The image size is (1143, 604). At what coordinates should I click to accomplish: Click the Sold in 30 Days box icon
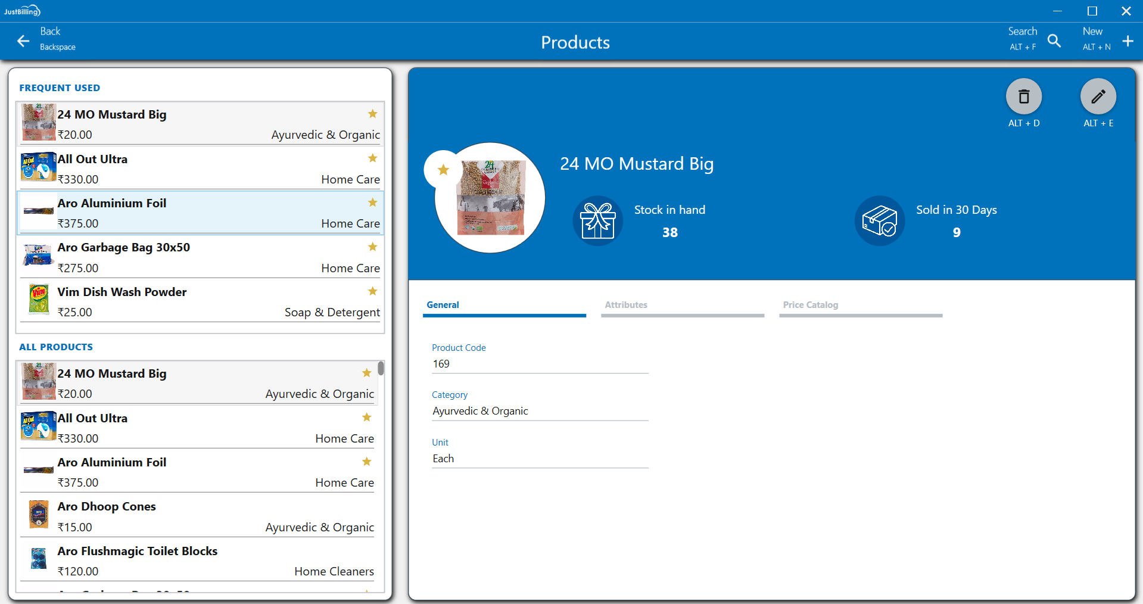[879, 221]
